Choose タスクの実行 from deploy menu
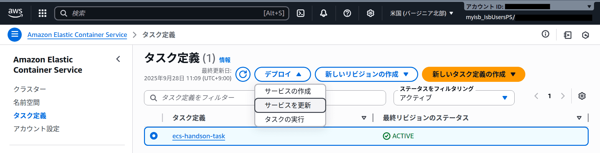 (290, 119)
